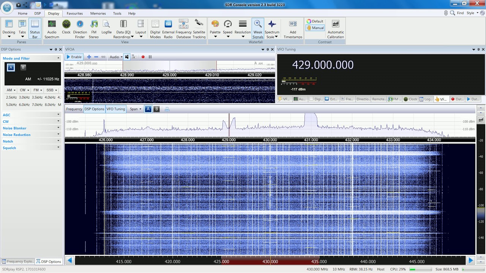Pin the DSP Options panel
The image size is (486, 273).
point(56,49)
